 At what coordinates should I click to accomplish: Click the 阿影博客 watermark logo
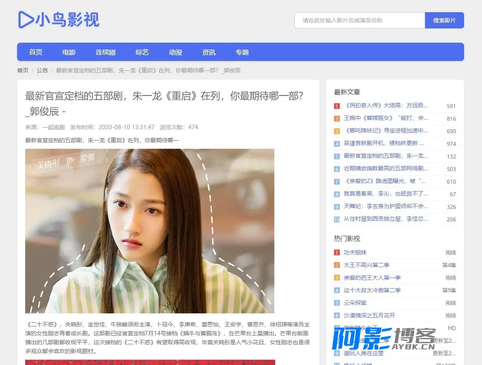click(x=384, y=338)
